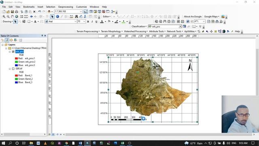Screen dimensions: 259x146
Task: Open the Bookmarks menu
Action: click(29, 7)
